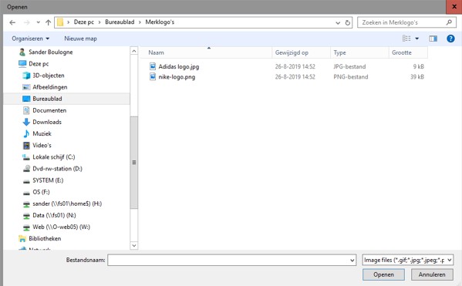Viewport: 462px width, 286px height.
Task: Open the Image files type filter
Action: tap(407, 260)
